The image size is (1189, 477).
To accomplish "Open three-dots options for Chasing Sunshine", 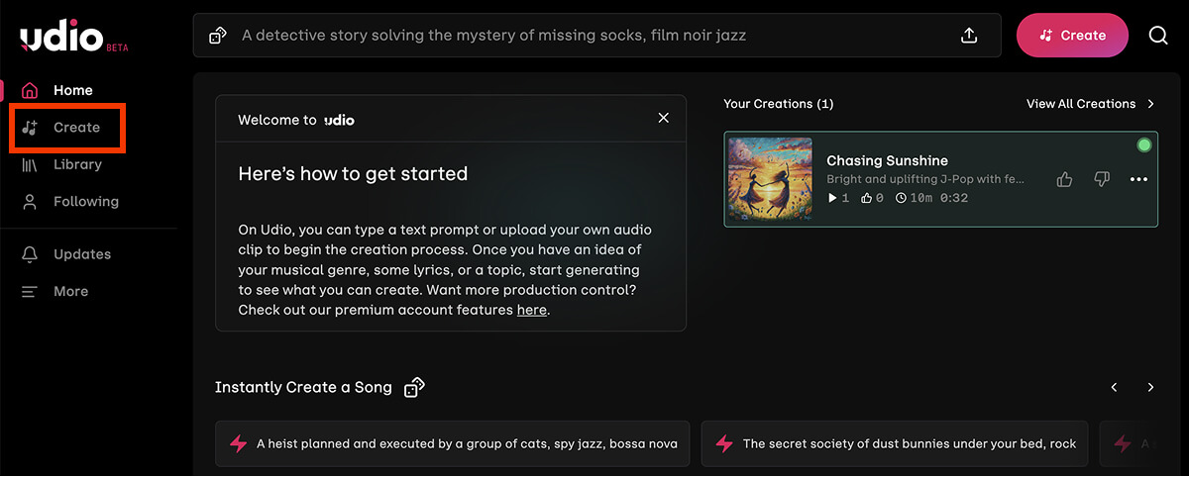I will pos(1138,179).
